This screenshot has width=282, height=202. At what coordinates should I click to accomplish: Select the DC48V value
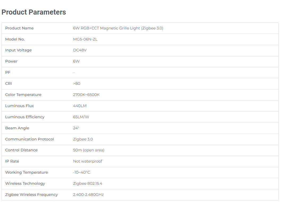pyautogui.click(x=80, y=50)
